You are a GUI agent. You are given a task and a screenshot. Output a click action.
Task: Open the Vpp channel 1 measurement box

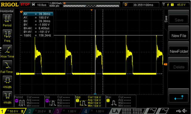coord(90,101)
